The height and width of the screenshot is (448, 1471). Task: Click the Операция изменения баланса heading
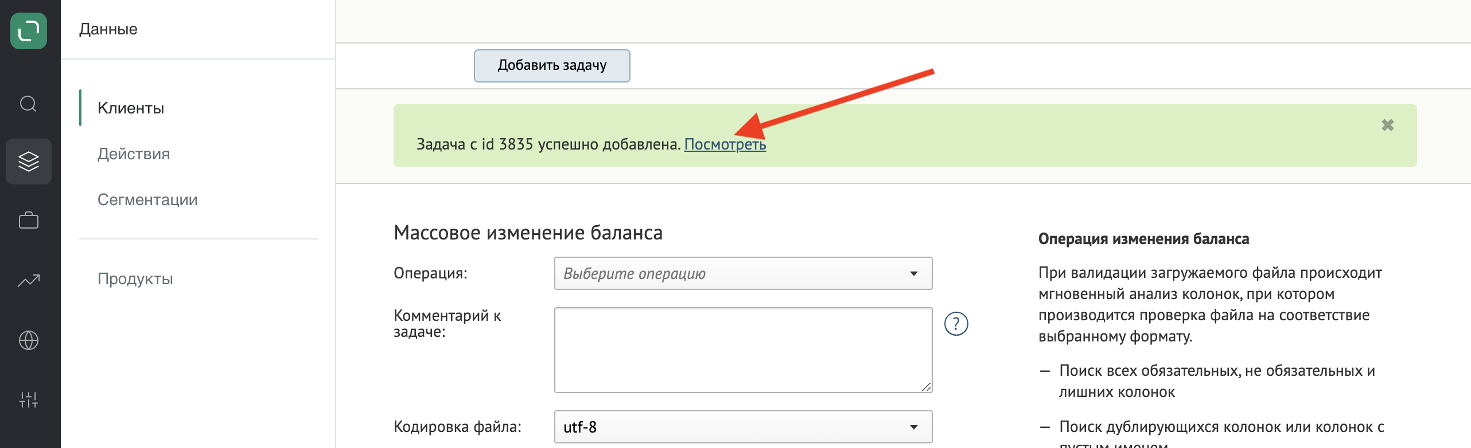tap(1143, 239)
